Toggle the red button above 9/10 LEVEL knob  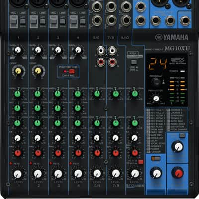click(x=141, y=162)
